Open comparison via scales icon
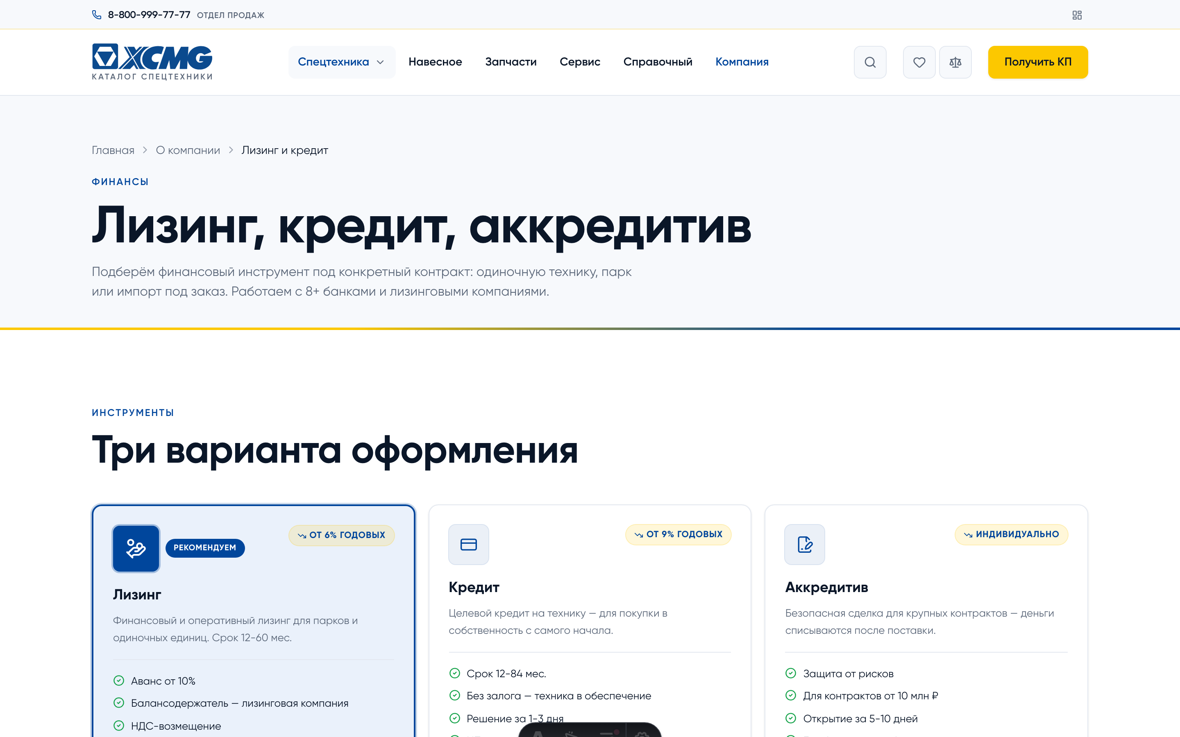The width and height of the screenshot is (1180, 737). [x=955, y=62]
